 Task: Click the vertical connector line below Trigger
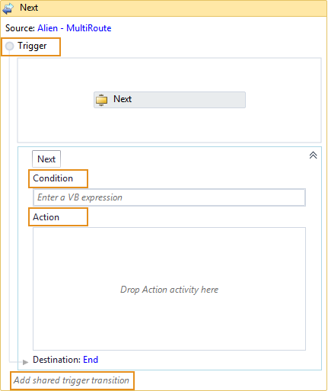tap(10, 204)
